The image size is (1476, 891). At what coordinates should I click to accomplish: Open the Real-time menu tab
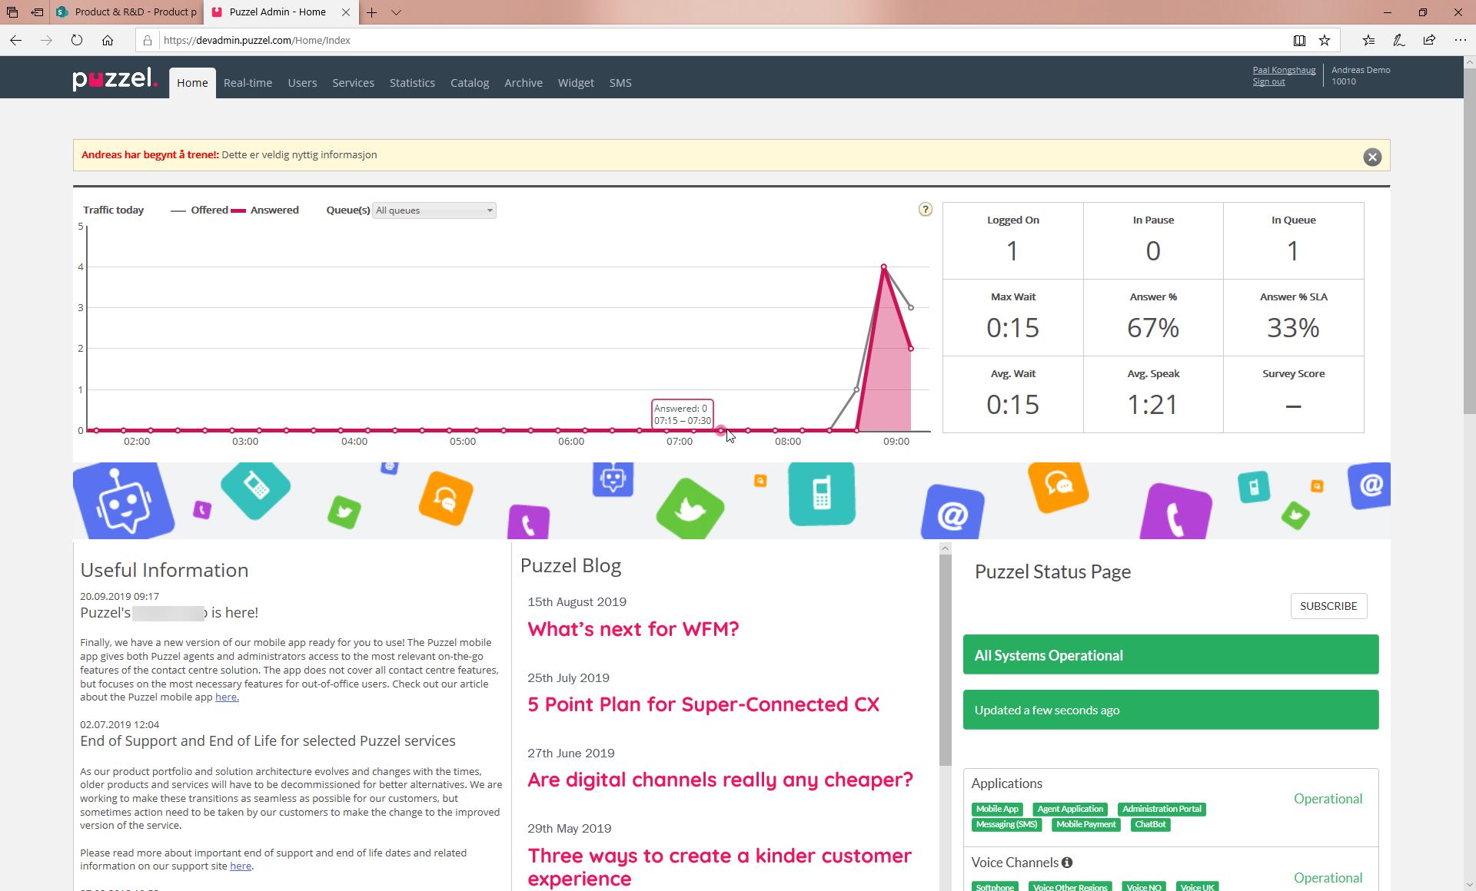[x=248, y=83]
